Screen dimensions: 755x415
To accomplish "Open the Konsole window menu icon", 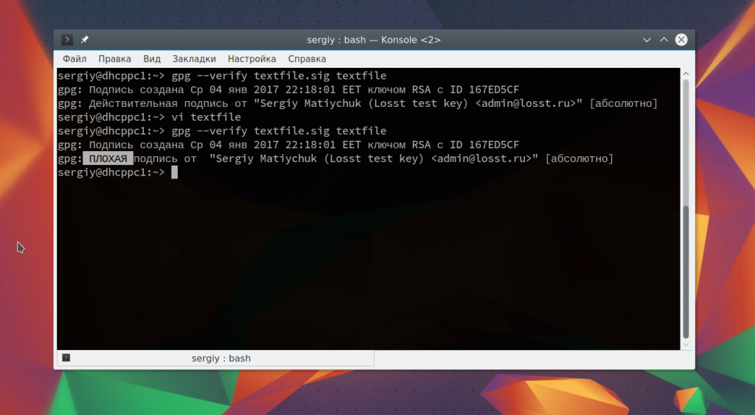I will pos(67,40).
